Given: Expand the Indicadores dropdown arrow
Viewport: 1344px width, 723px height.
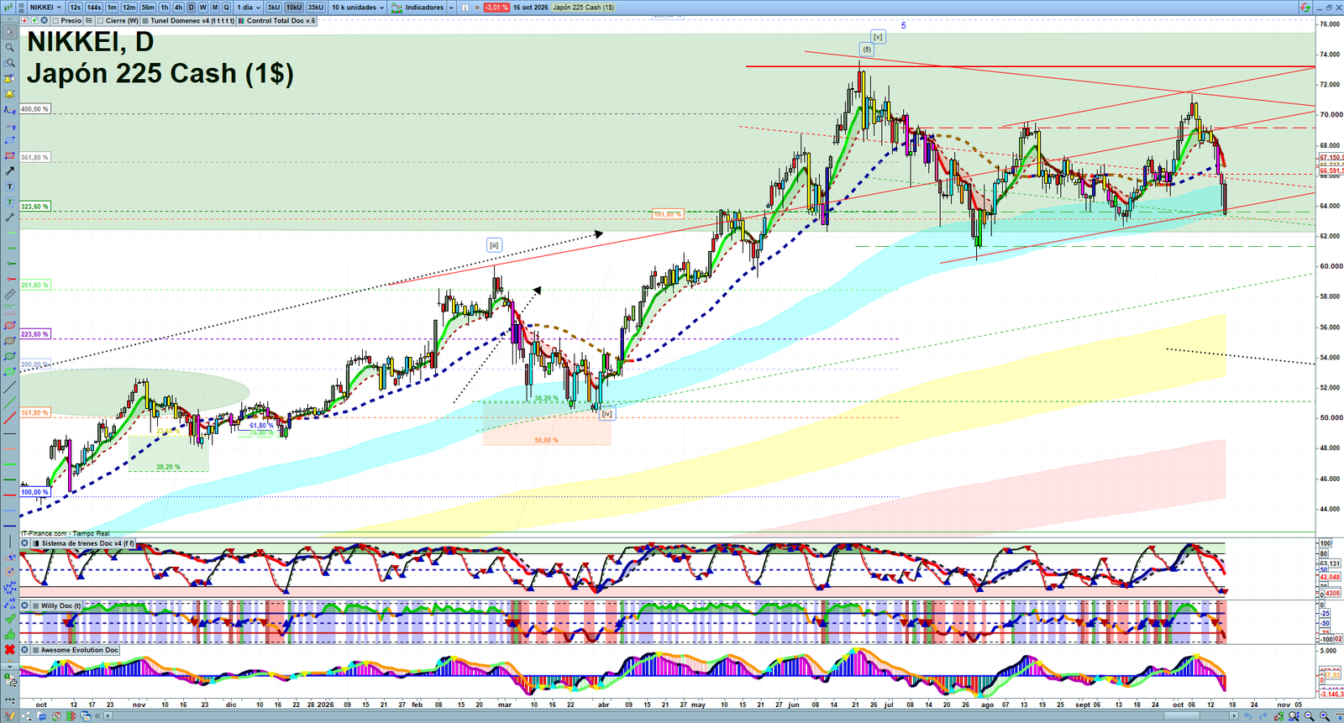Looking at the screenshot, I should pyautogui.click(x=450, y=8).
